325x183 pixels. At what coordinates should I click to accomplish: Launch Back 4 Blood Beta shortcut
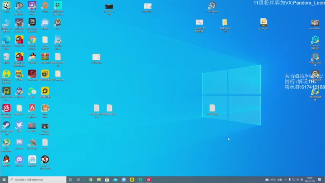tap(45, 159)
